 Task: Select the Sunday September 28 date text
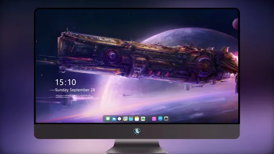click(x=75, y=90)
